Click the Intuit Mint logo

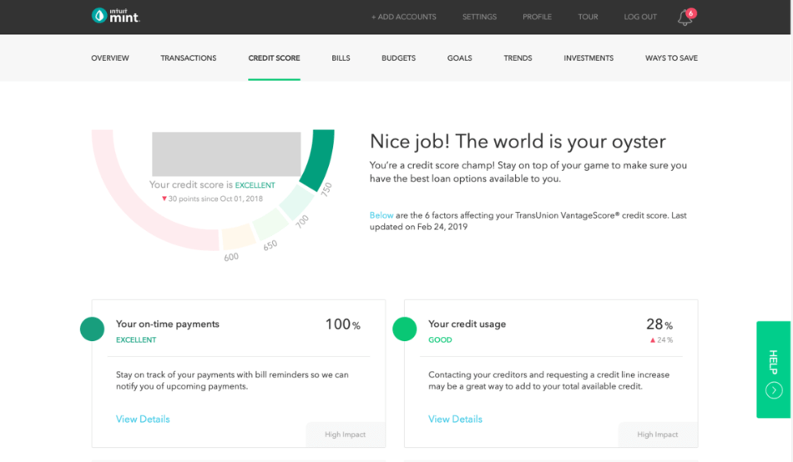(x=116, y=16)
